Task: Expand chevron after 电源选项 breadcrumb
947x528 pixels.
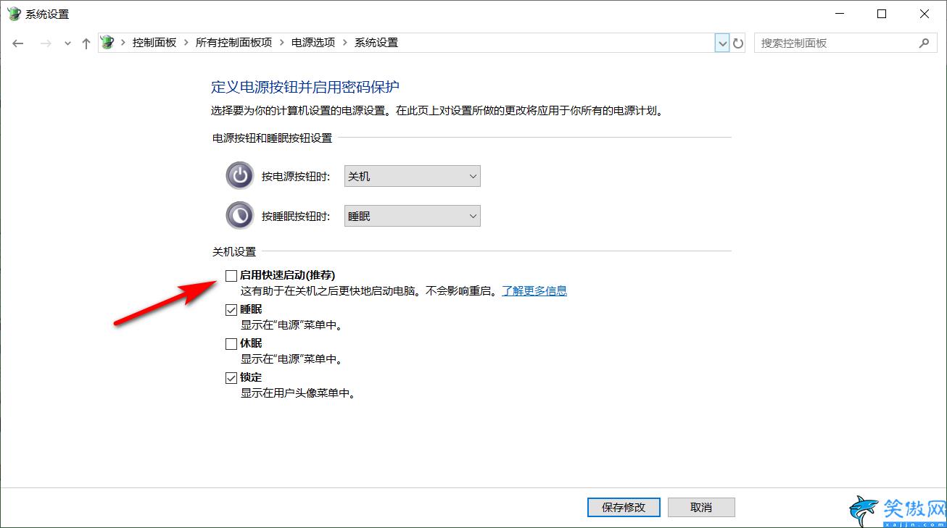Action: 344,43
